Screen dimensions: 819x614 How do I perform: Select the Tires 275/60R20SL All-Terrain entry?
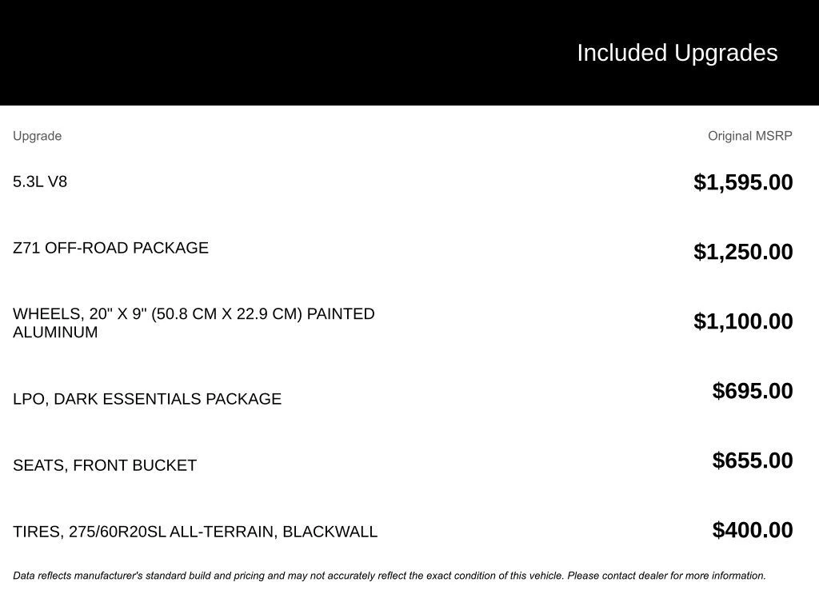[x=195, y=532]
